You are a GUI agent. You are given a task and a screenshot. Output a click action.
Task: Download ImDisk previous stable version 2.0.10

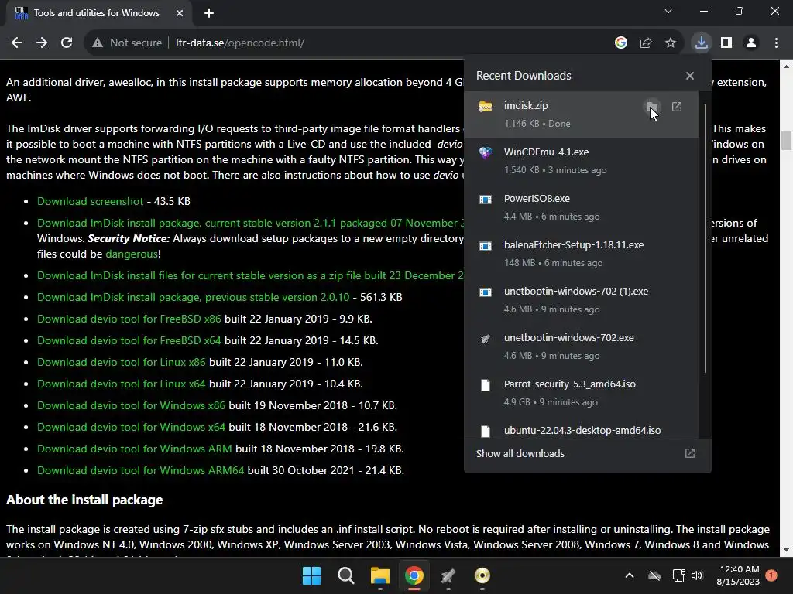click(x=193, y=297)
